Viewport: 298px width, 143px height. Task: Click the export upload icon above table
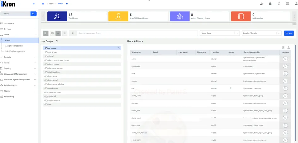289,48
